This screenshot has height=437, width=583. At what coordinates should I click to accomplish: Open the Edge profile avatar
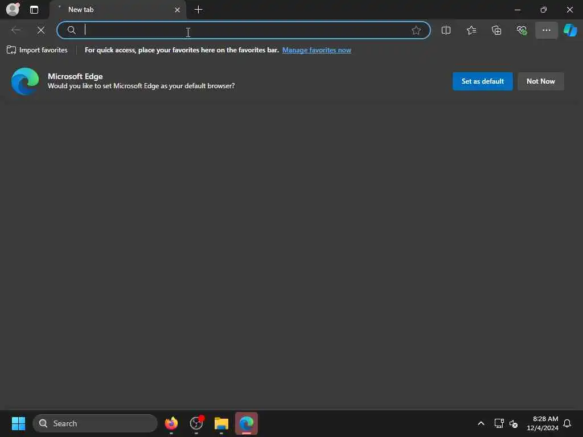point(13,9)
